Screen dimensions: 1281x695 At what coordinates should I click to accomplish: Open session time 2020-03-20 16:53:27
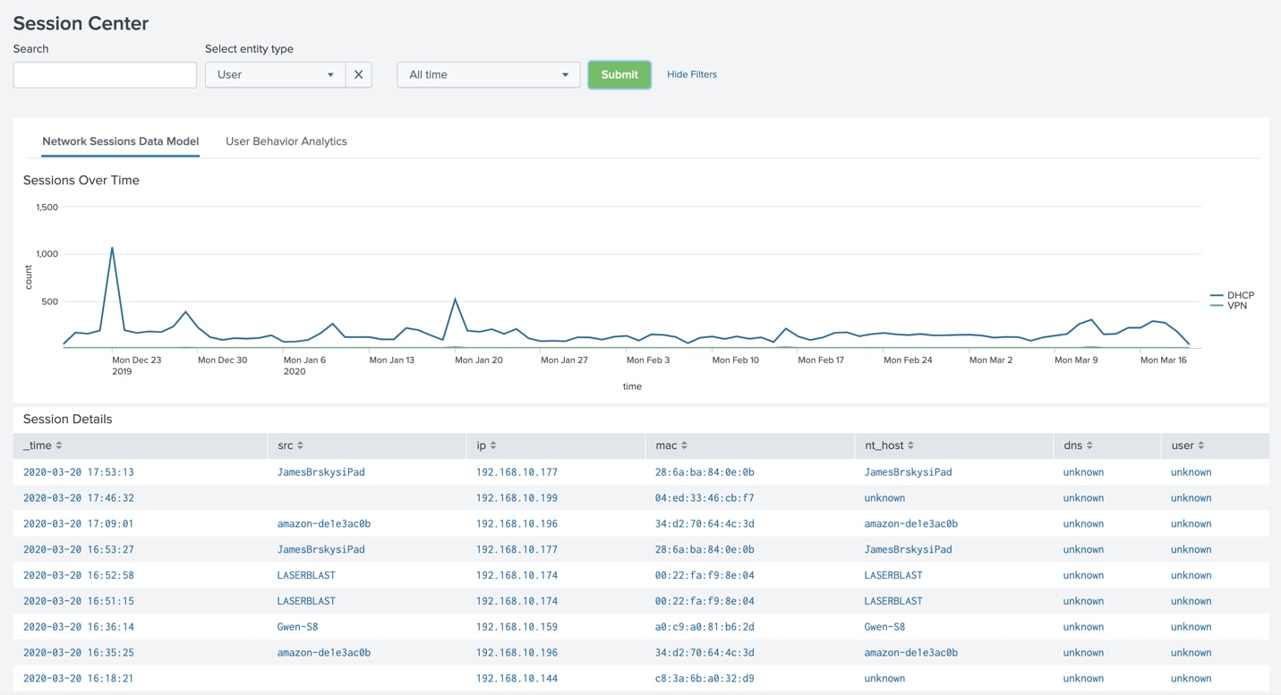pyautogui.click(x=79, y=550)
